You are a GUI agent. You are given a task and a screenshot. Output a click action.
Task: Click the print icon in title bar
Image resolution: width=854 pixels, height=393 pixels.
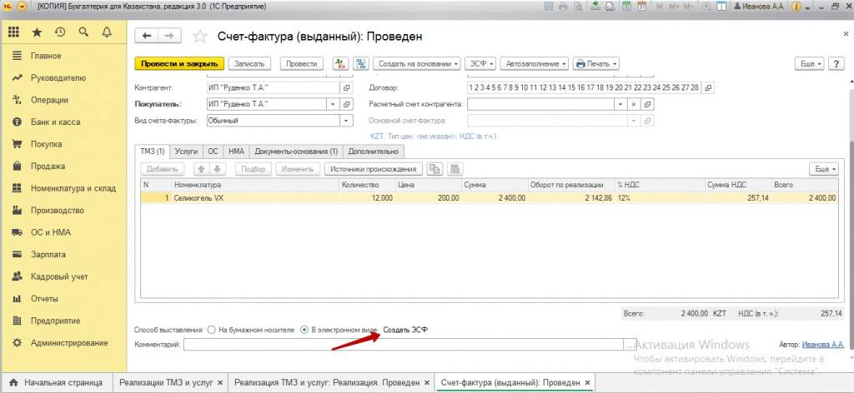coord(563,7)
